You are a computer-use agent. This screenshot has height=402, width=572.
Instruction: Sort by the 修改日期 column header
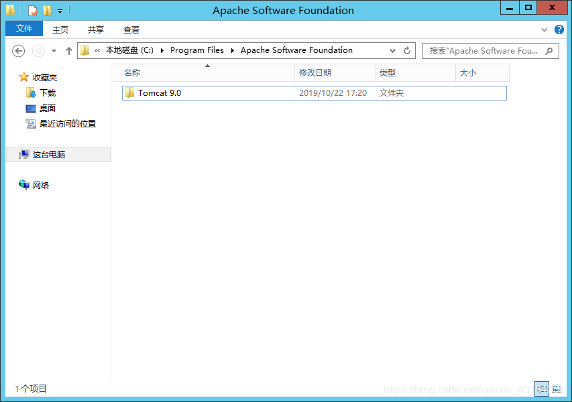335,72
